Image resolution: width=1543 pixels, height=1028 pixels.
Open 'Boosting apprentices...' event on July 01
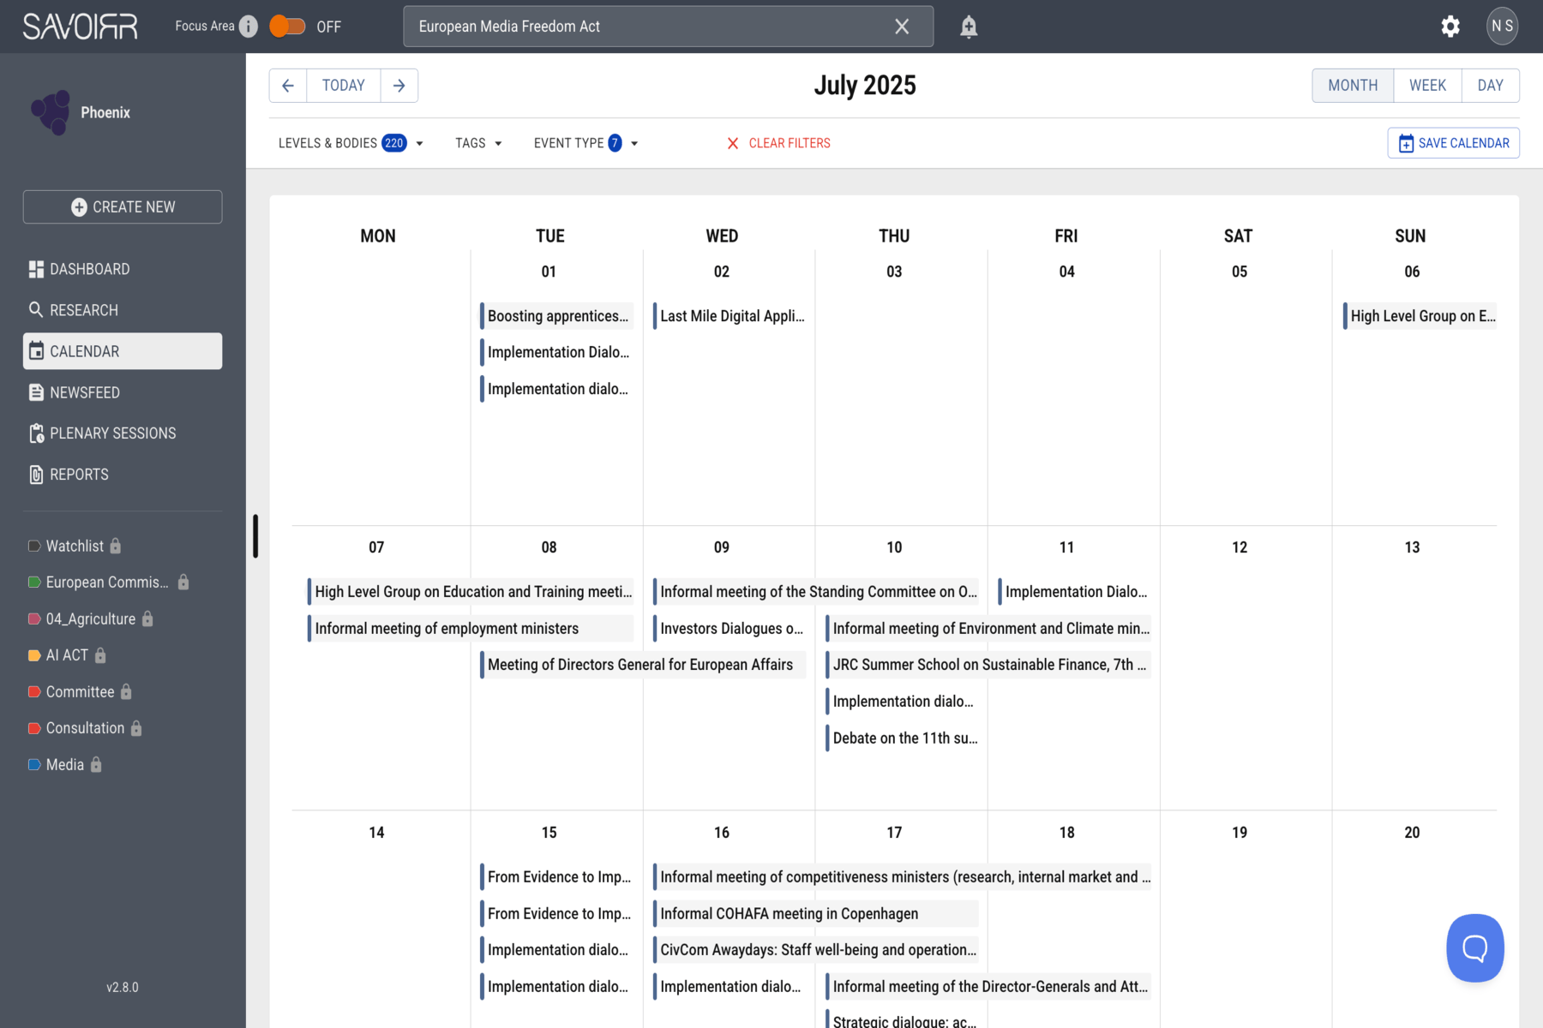click(557, 316)
